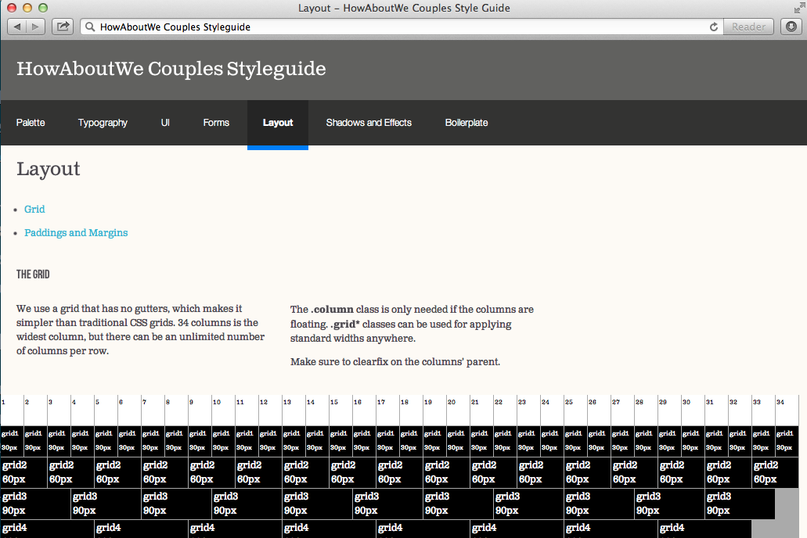This screenshot has height=538, width=807.
Task: Select the Layout tab
Action: click(x=278, y=123)
